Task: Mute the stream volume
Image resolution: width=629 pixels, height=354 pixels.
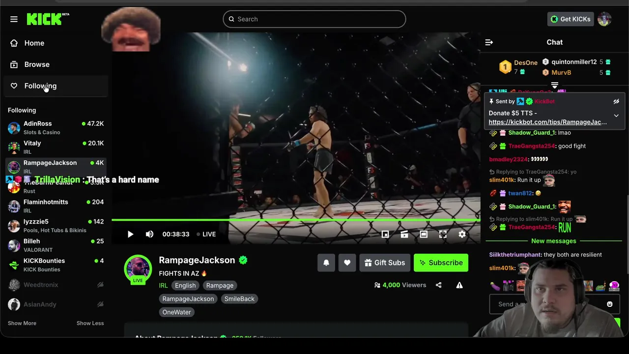Action: tap(149, 234)
